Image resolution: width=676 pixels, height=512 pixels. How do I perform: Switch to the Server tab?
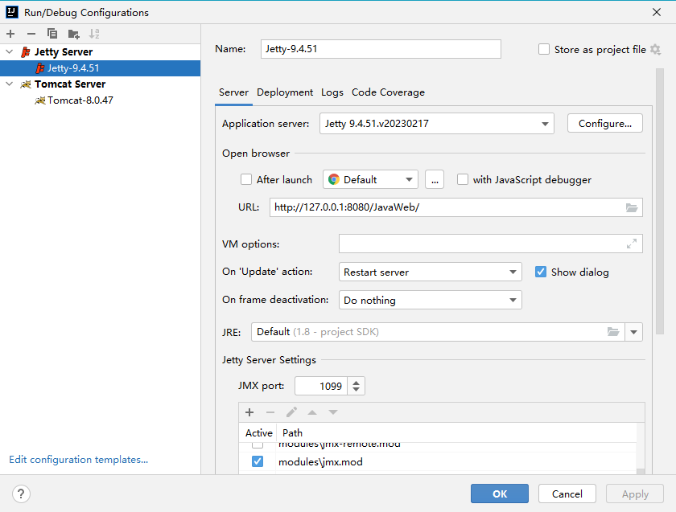pyautogui.click(x=233, y=92)
